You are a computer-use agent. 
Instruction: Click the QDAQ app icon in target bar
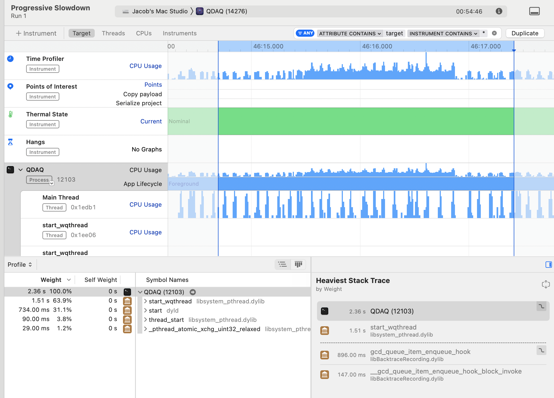click(200, 11)
